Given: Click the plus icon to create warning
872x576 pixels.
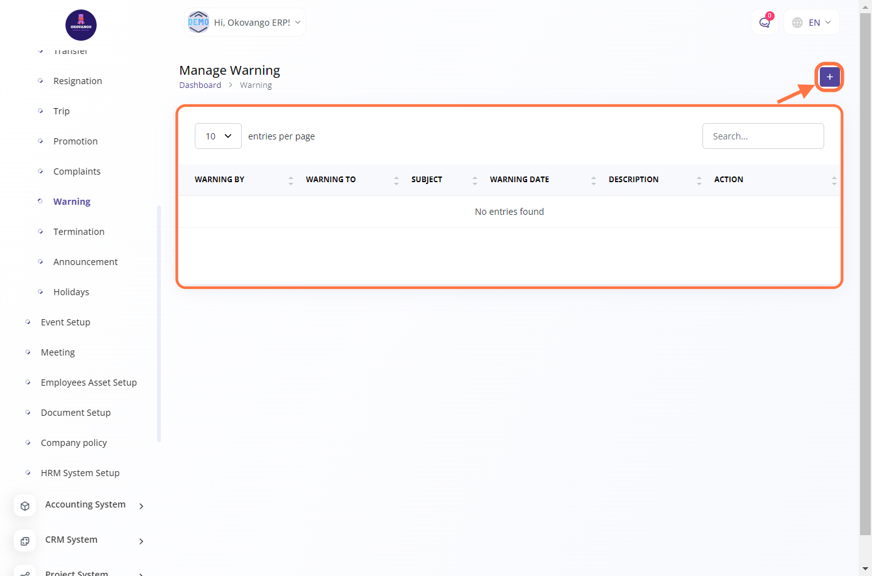Looking at the screenshot, I should (x=829, y=77).
